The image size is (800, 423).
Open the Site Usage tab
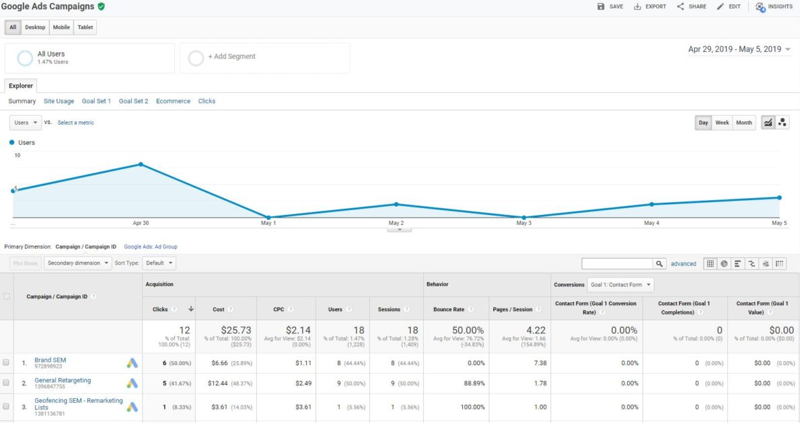[x=59, y=101]
